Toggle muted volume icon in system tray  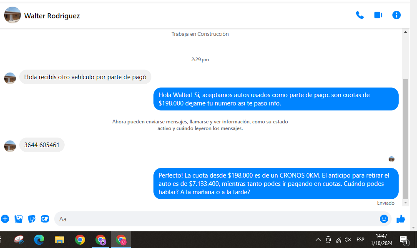click(x=348, y=240)
